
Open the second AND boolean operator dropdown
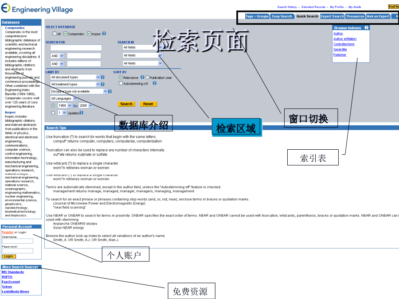[x=58, y=63]
